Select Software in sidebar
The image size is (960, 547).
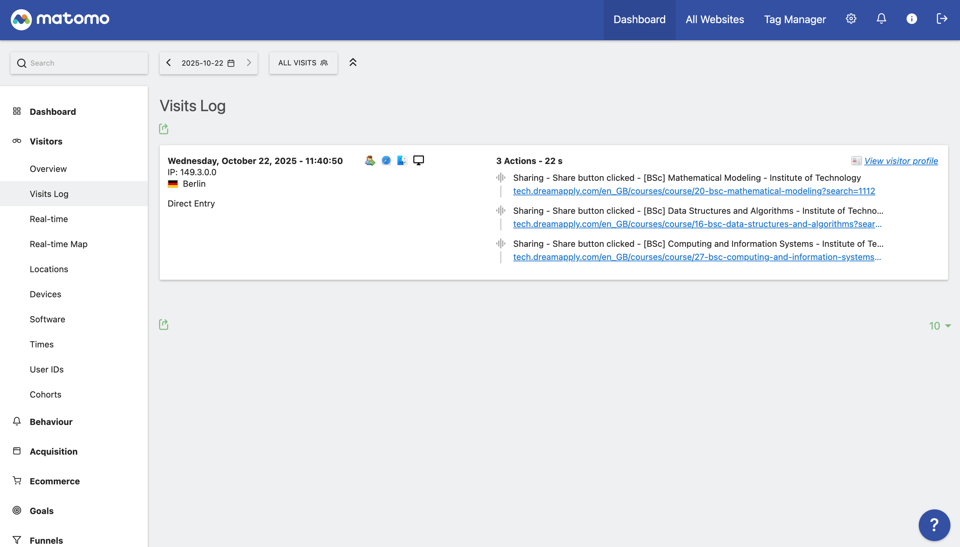tap(47, 319)
